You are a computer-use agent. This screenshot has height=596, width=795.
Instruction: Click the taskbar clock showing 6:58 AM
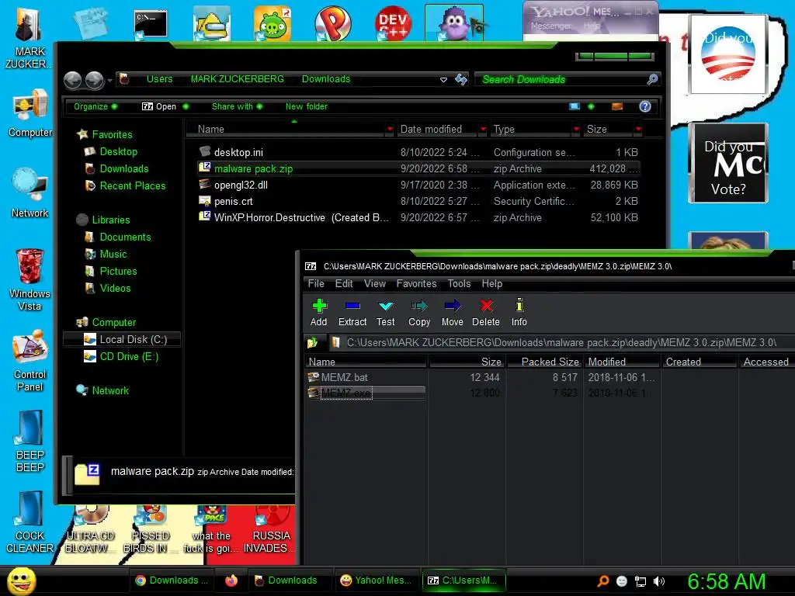click(x=726, y=581)
